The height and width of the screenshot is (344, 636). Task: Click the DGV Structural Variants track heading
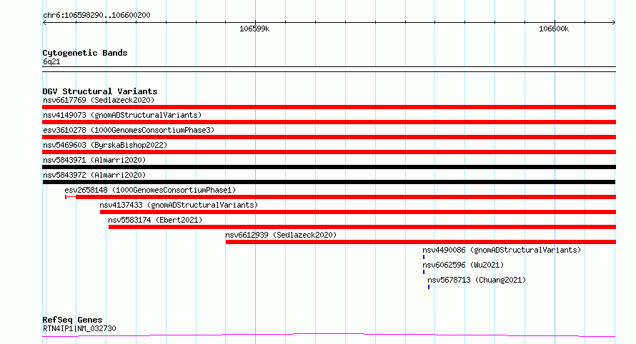coord(100,91)
